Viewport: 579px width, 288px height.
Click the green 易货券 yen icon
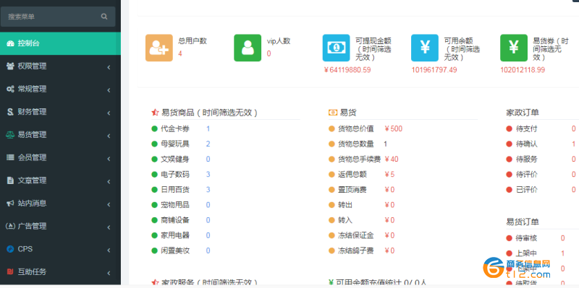click(x=514, y=48)
